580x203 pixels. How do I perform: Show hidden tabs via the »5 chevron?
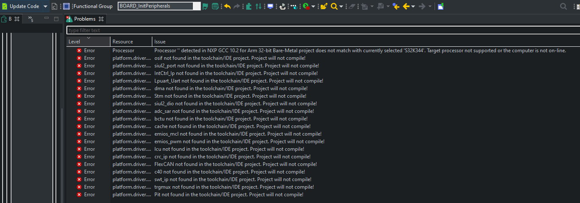[31, 19]
